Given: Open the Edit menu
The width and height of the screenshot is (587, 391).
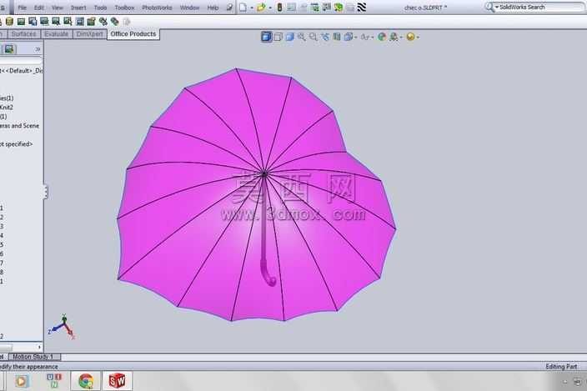Looking at the screenshot, I should tap(38, 8).
